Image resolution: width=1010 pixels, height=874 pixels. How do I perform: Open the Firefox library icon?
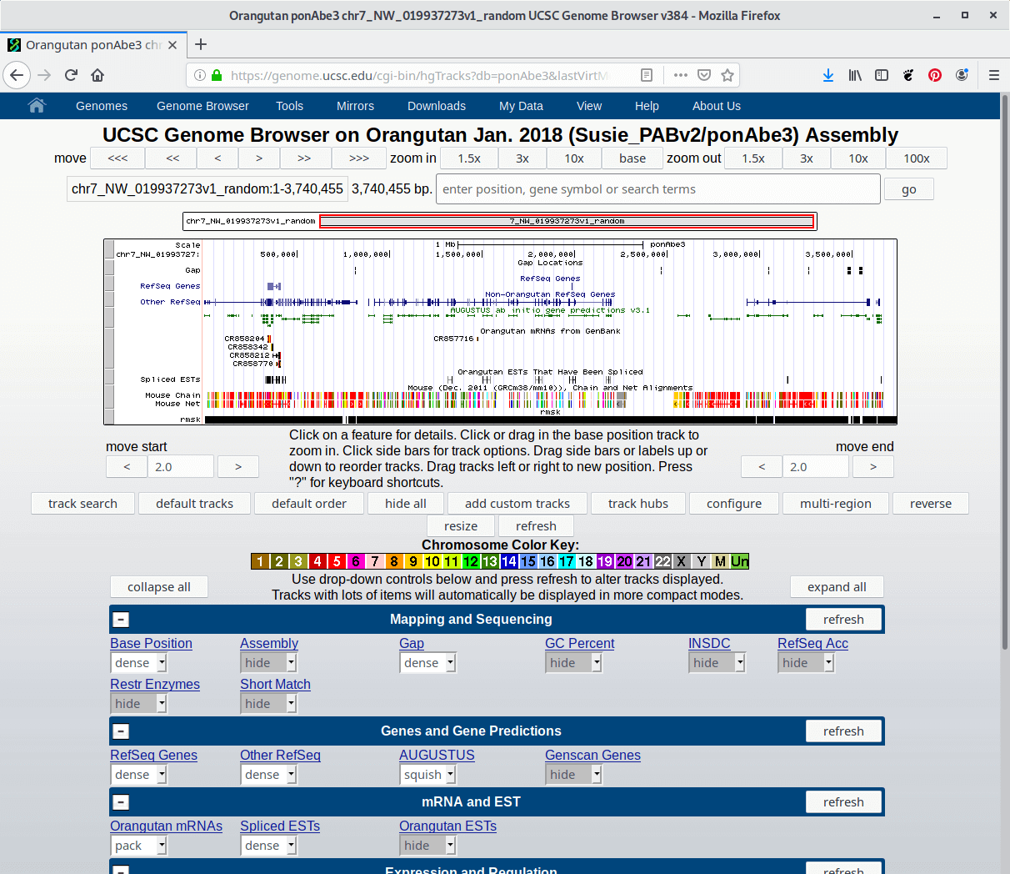point(855,75)
